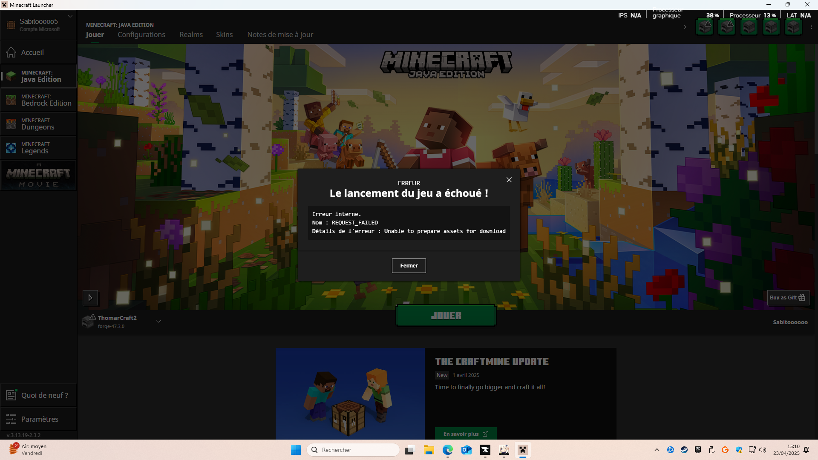818x460 pixels.
Task: Click the REQUEST_FAILED error name text
Action: 355,223
